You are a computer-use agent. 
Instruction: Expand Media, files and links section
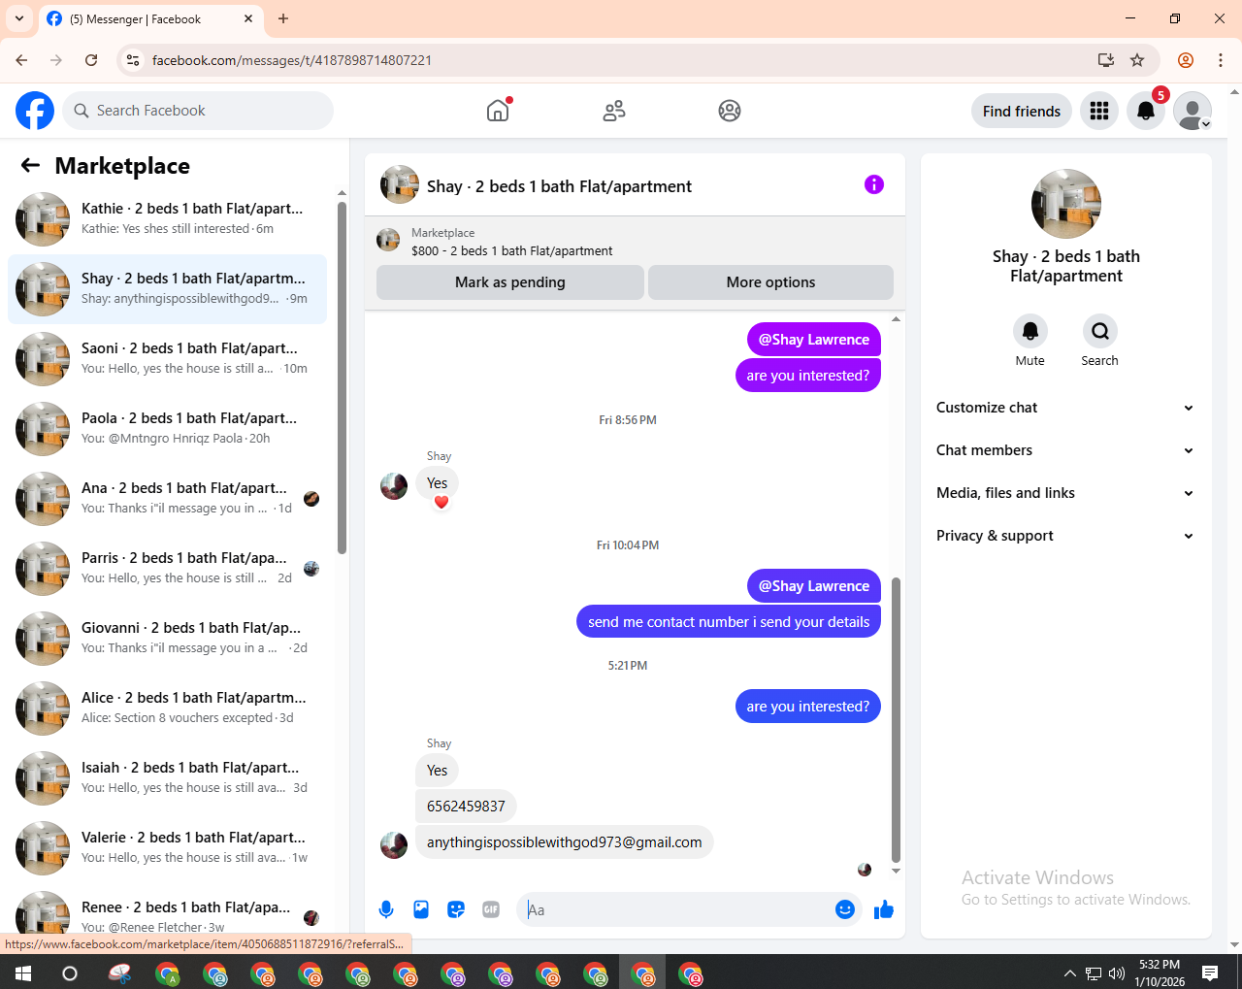tap(1065, 493)
